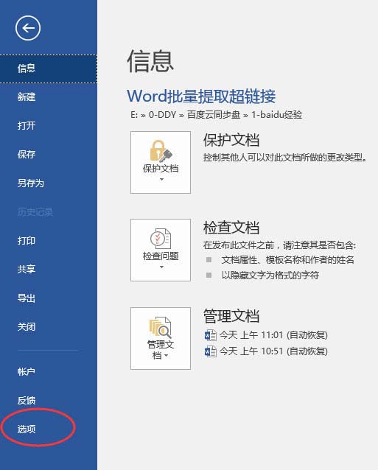Open autorecover version 今天 上午 11:01
Viewport: 378px width, 470px height.
click(x=273, y=334)
